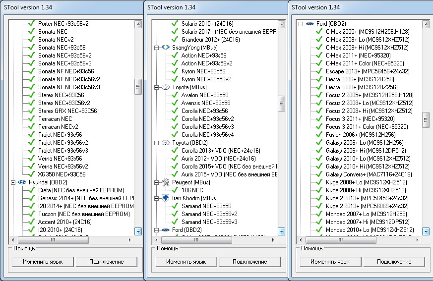
Task: Click the Peugeot lion logo icon
Action: click(x=165, y=182)
